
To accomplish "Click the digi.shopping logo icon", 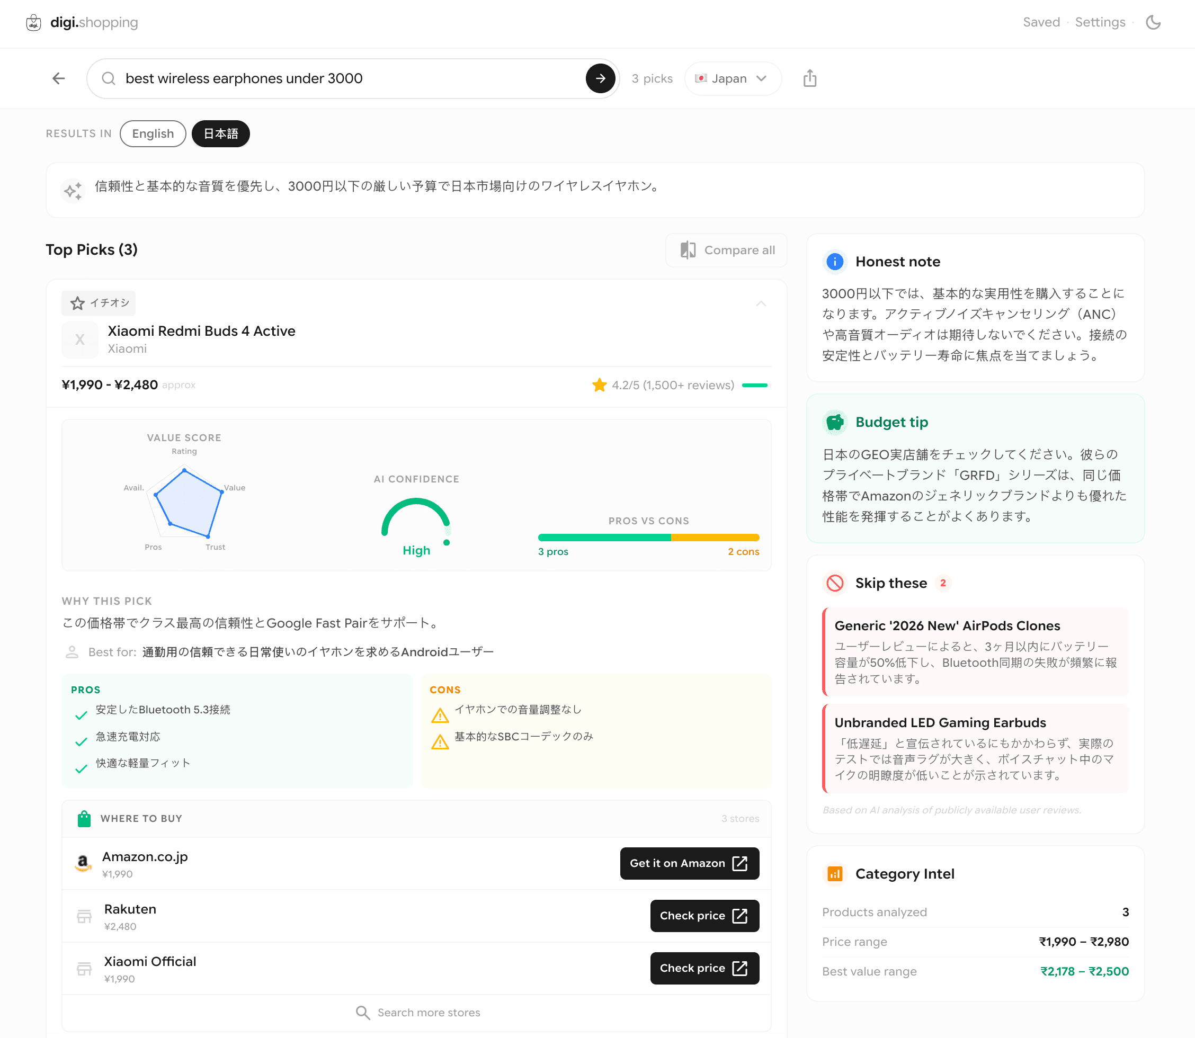I will (33, 23).
